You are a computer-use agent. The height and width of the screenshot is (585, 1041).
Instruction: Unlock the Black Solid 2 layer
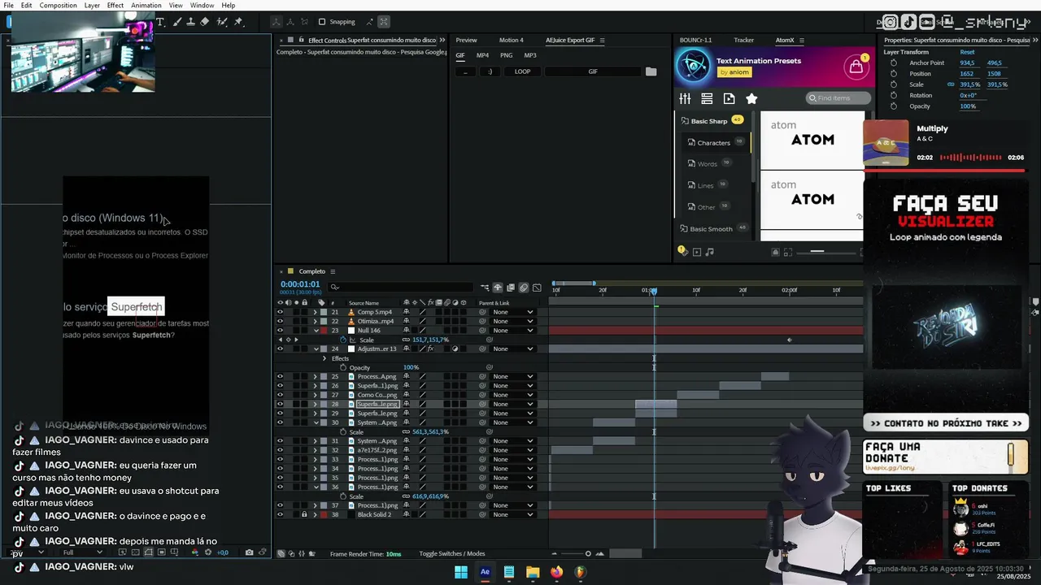click(304, 514)
